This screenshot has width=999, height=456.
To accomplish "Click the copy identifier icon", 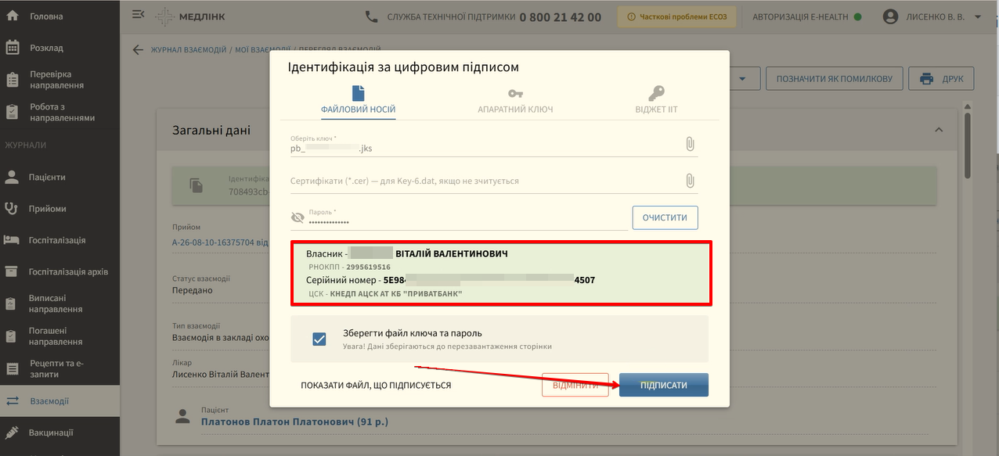I will 197,185.
